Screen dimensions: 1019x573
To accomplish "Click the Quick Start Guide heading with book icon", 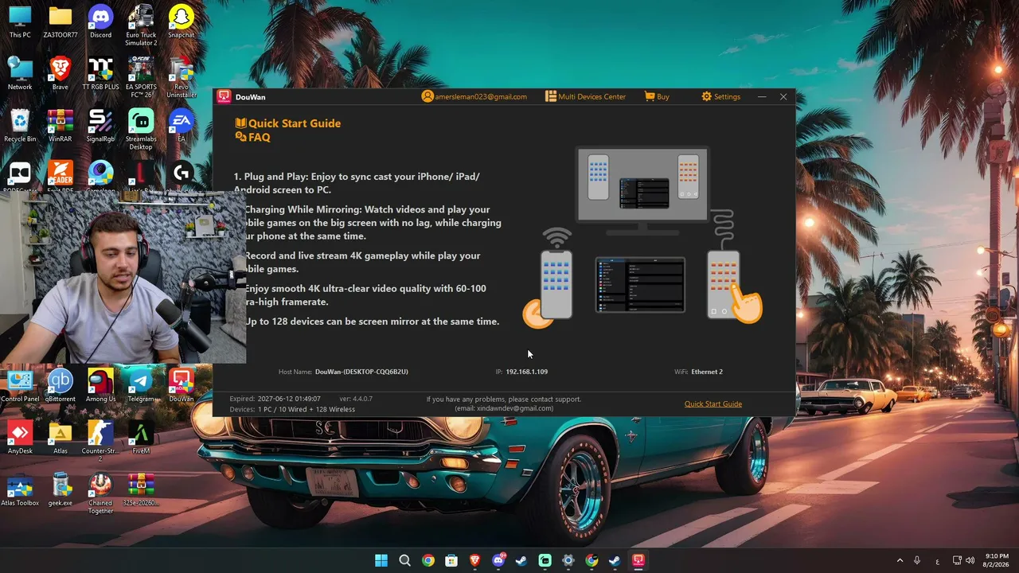I will click(288, 123).
